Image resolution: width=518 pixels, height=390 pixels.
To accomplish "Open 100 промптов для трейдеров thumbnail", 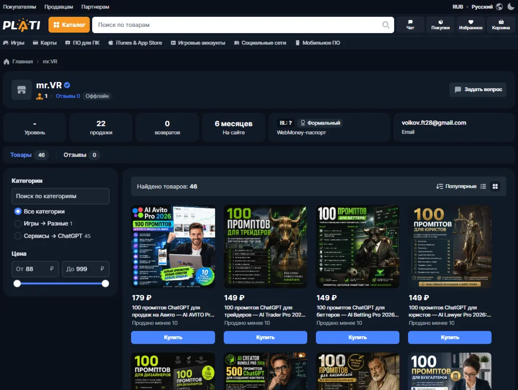I will [x=265, y=247].
